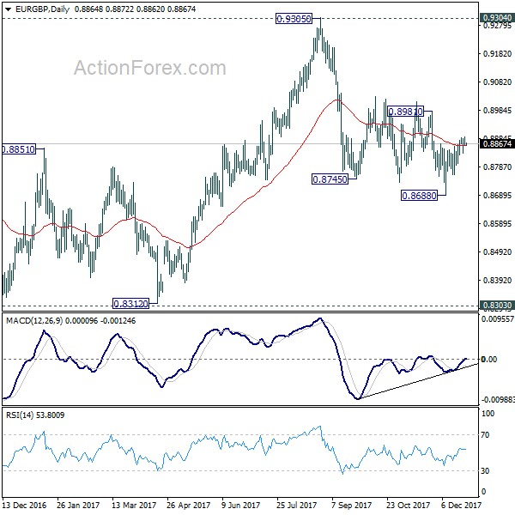Click the 0.86895 price axis value
515x515 pixels.
point(497,195)
